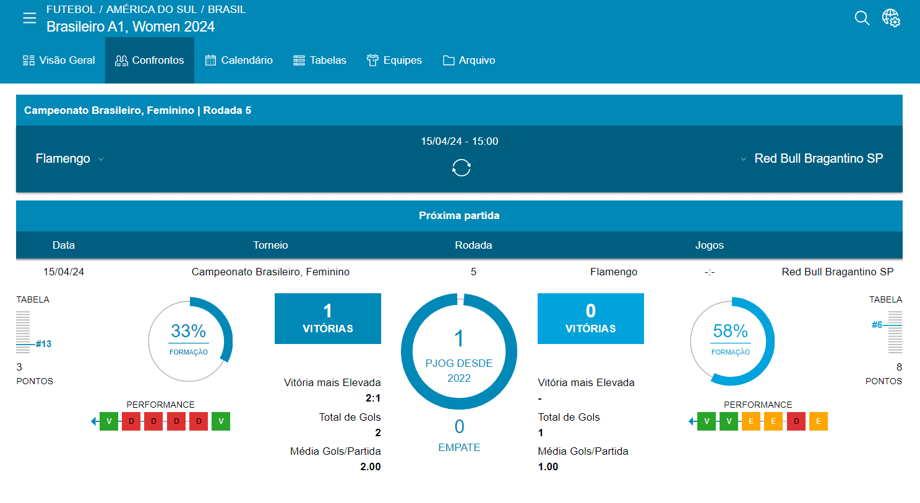Open Red Bull Bragantino SP in the match row
Viewport: 920px width, 503px height.
click(838, 272)
